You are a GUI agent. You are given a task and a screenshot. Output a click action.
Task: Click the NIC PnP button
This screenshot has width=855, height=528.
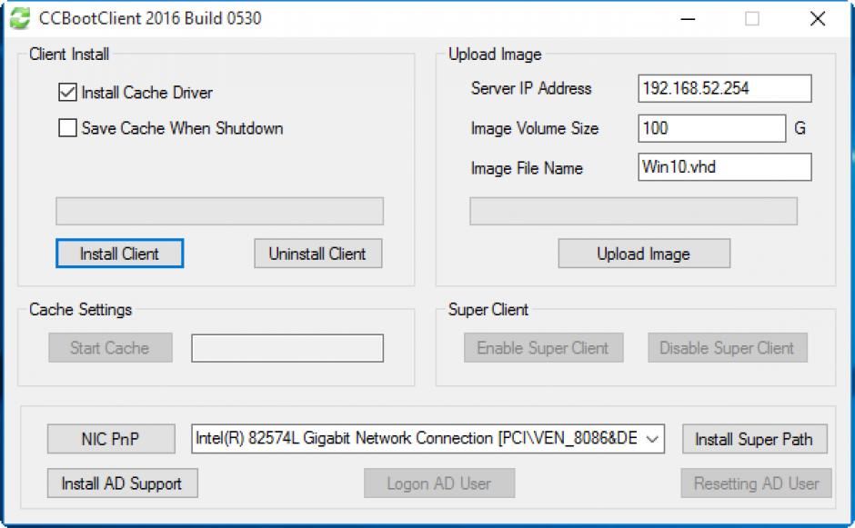[x=111, y=439]
